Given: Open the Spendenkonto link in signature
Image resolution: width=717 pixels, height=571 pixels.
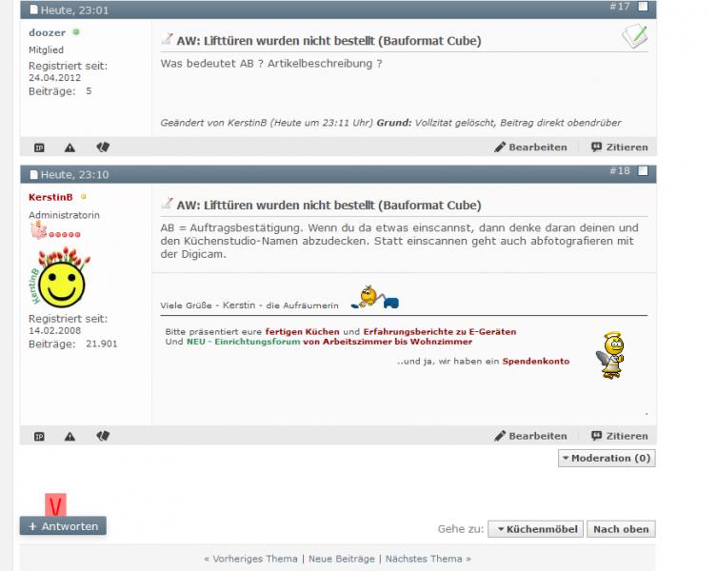Looking at the screenshot, I should pyautogui.click(x=535, y=362).
